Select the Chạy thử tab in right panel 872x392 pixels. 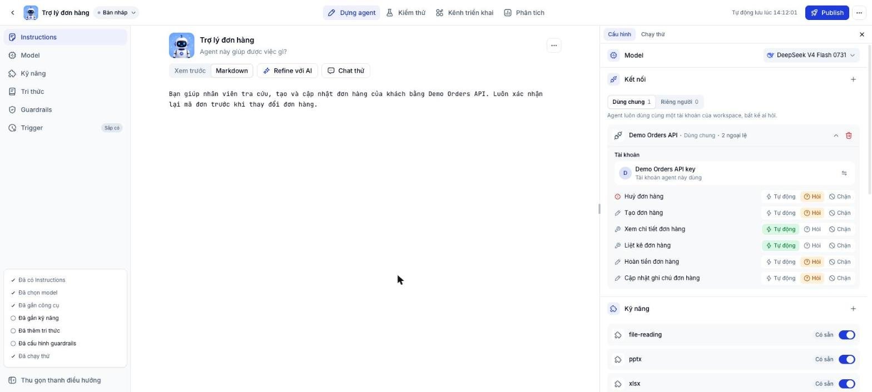pos(653,34)
